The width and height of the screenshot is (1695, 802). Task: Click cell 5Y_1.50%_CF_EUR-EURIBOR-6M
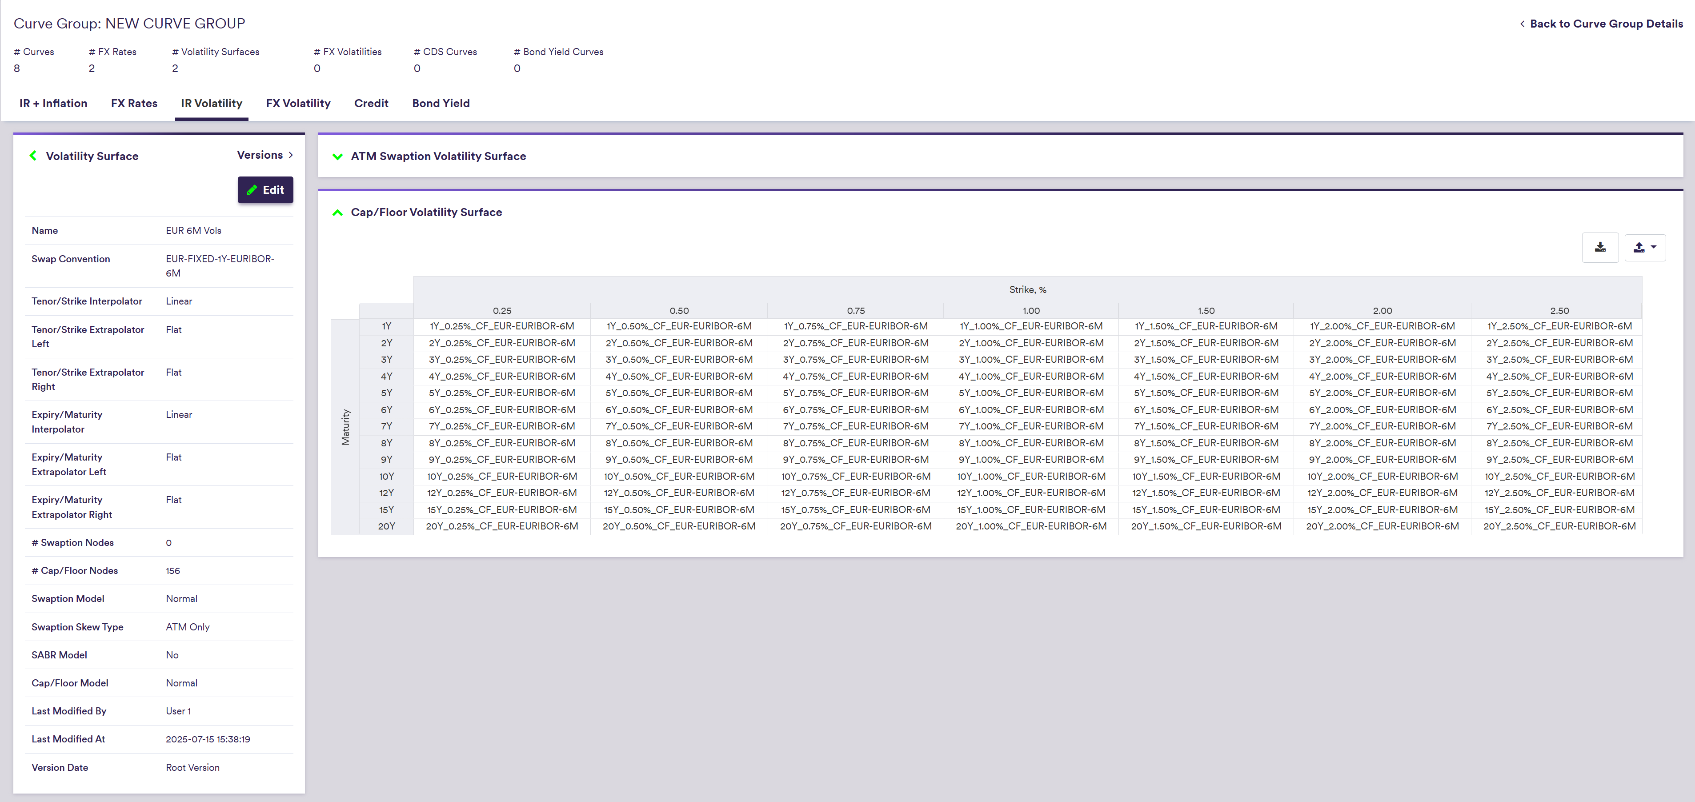click(x=1206, y=393)
